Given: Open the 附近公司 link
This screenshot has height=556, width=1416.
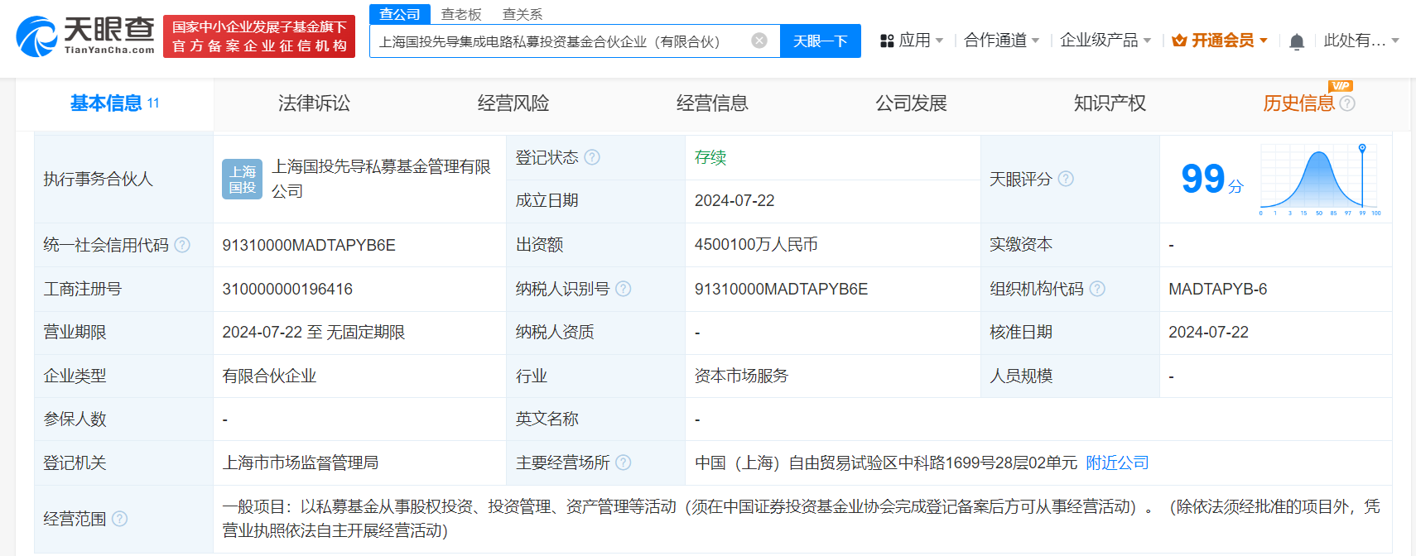Looking at the screenshot, I should pos(1117,463).
